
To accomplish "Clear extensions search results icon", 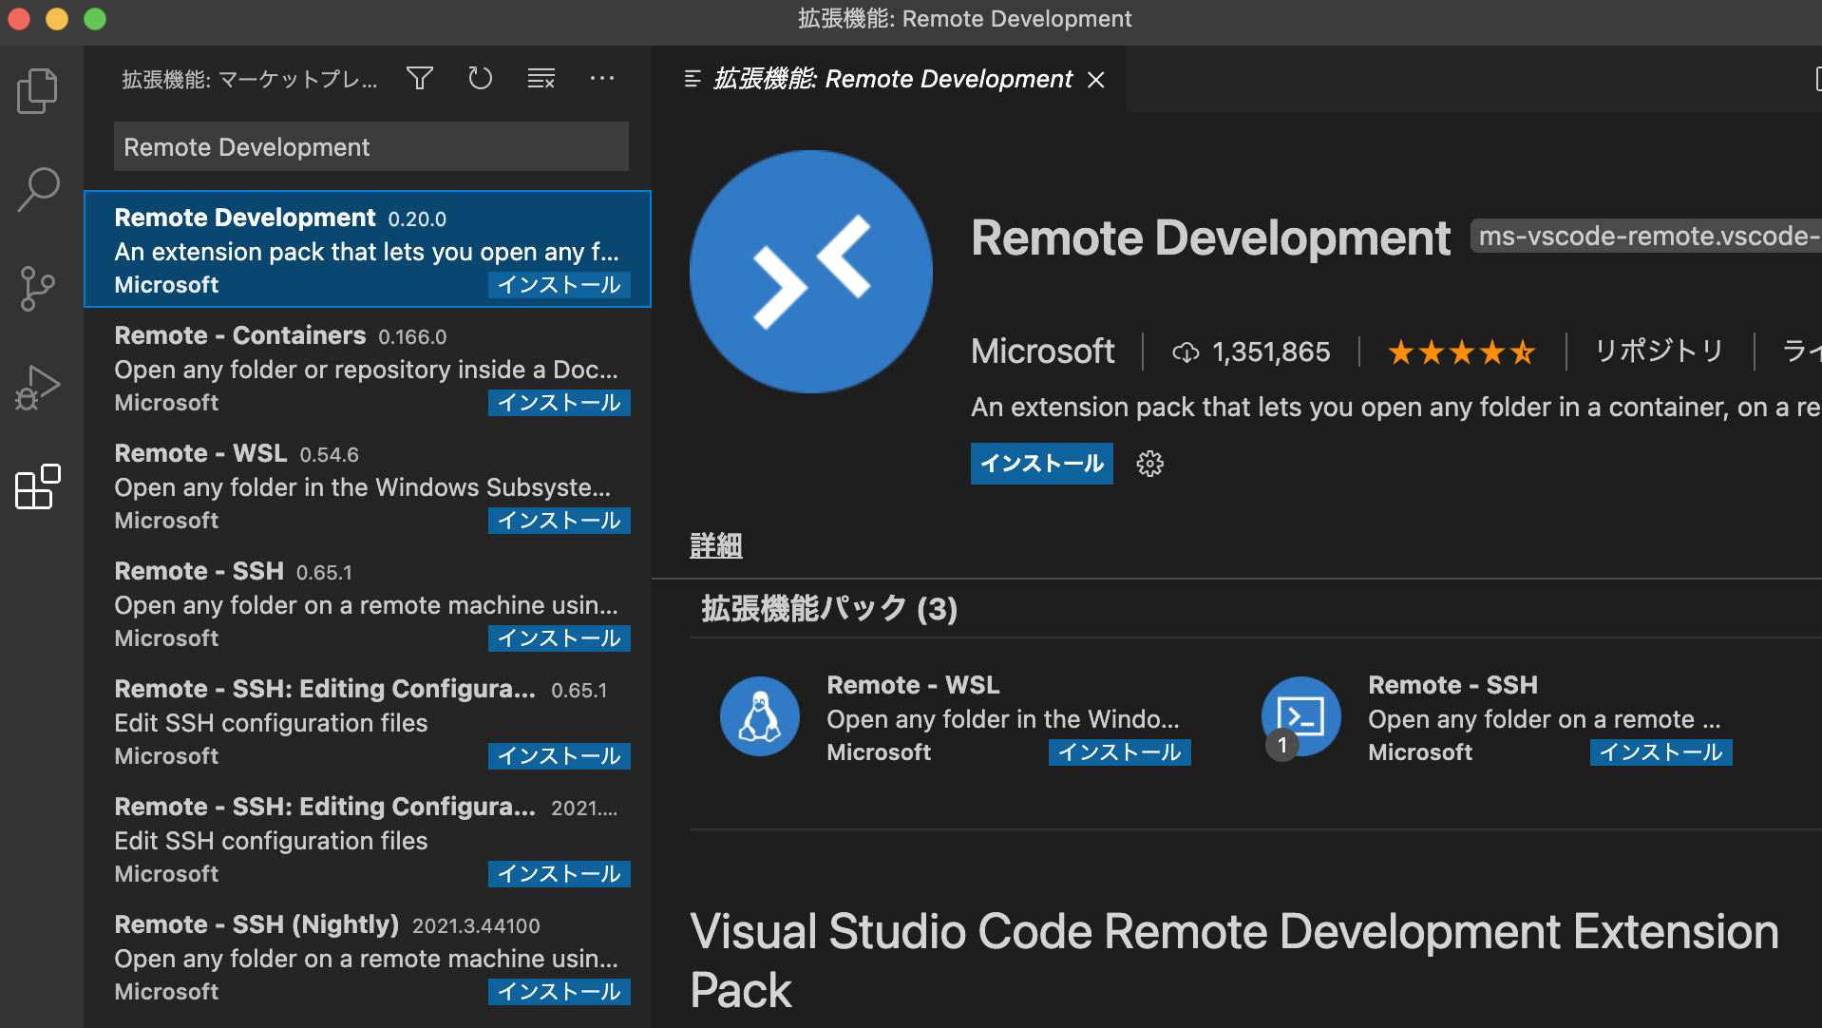I will click(541, 79).
